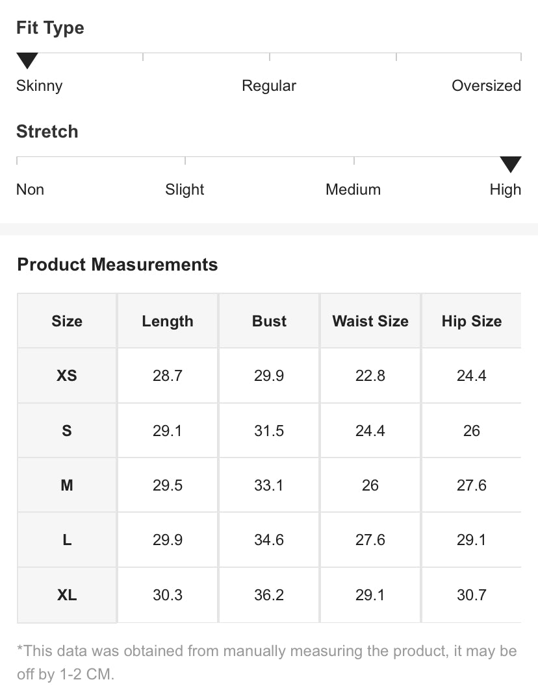Viewport: 538px width, 695px height.
Task: Select the XS size row label
Action: pos(67,376)
